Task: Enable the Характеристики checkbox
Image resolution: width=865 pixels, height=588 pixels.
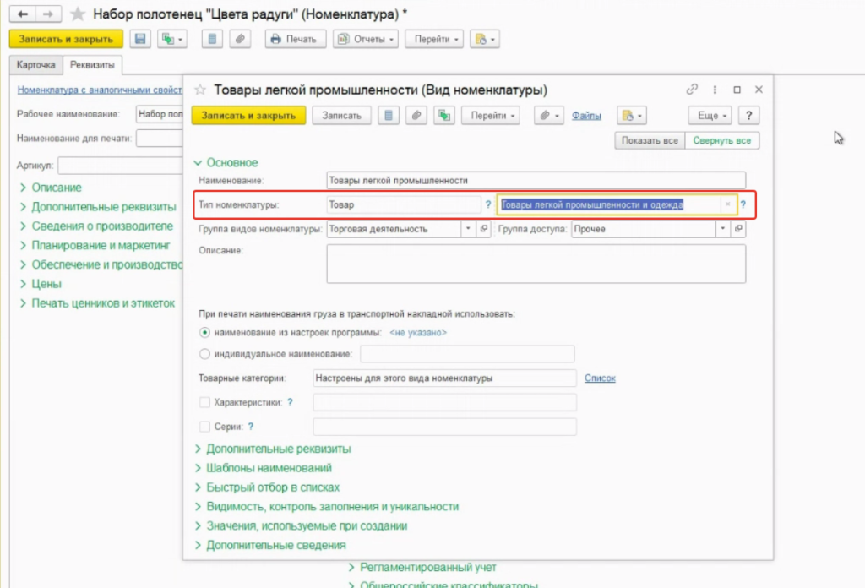Action: (204, 403)
